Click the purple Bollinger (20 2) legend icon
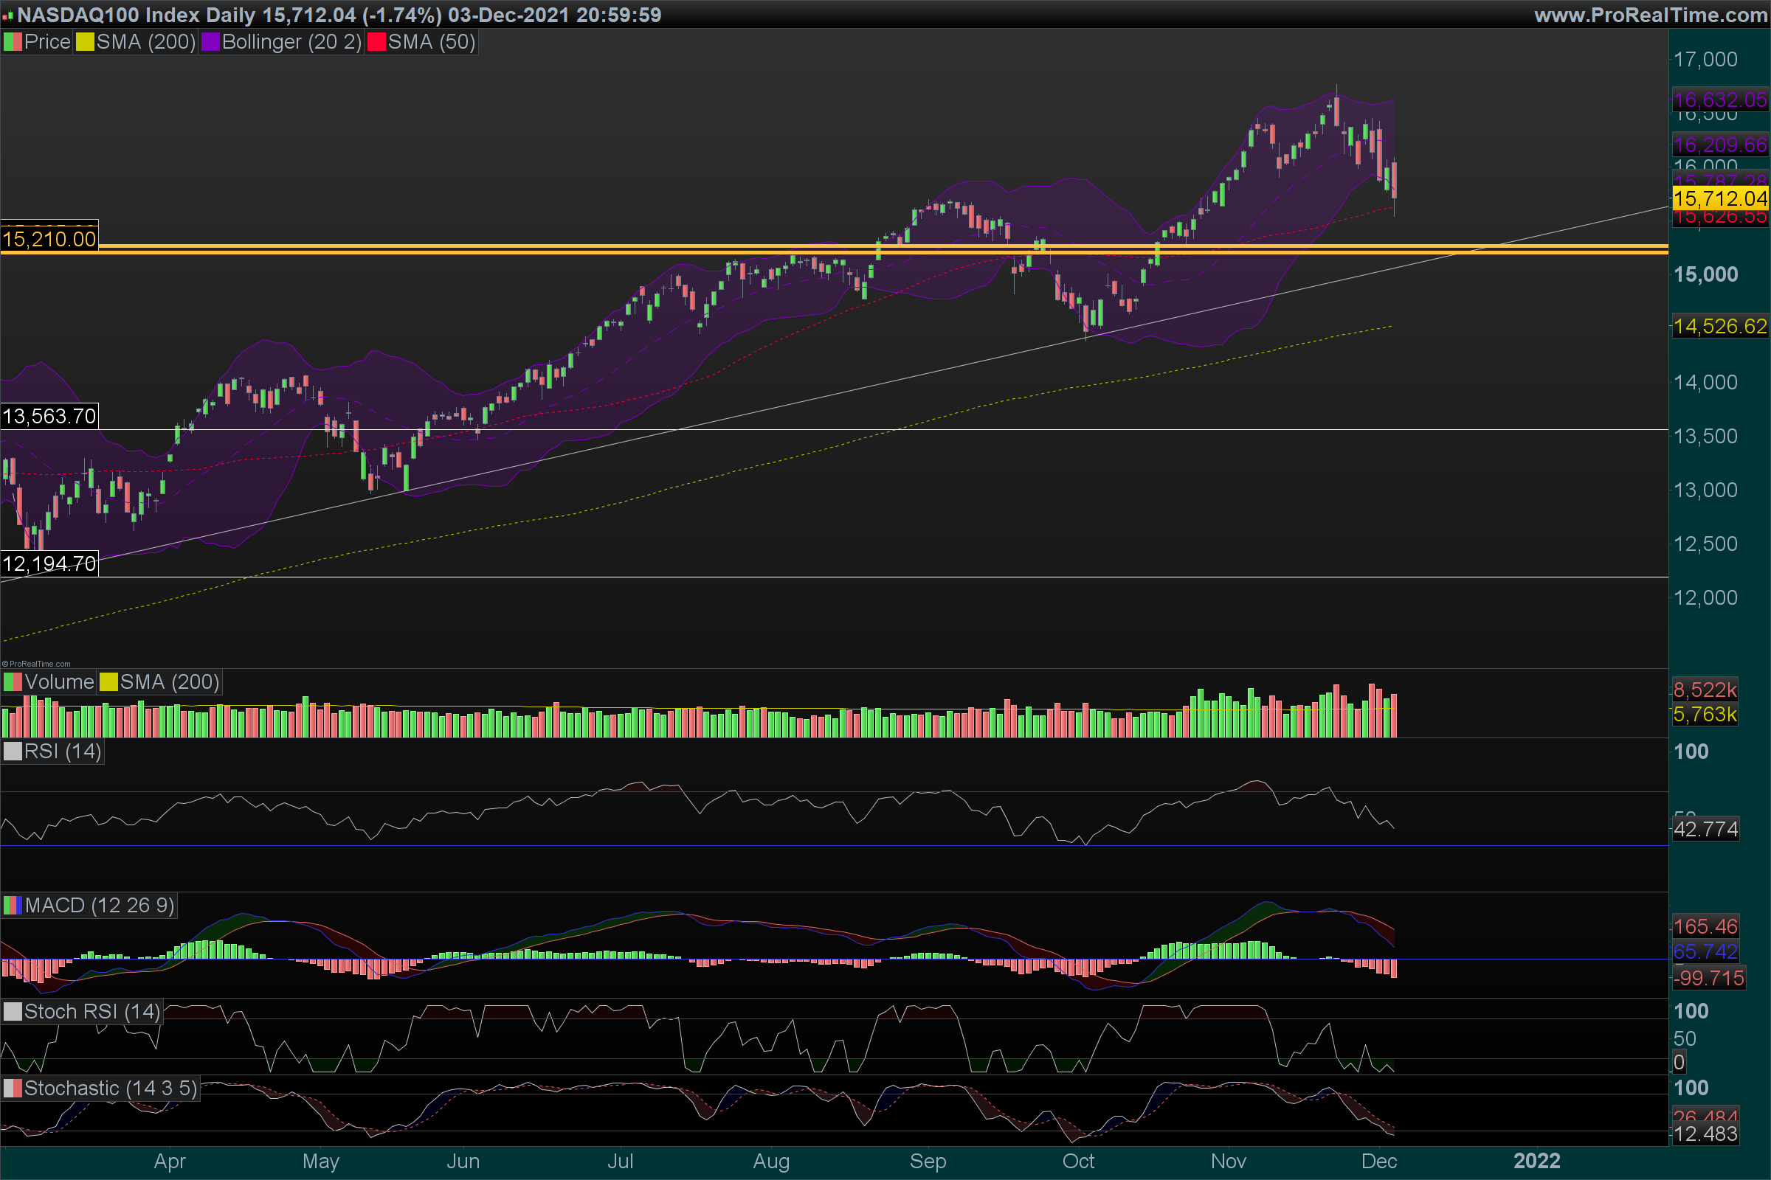The height and width of the screenshot is (1180, 1771). (210, 42)
